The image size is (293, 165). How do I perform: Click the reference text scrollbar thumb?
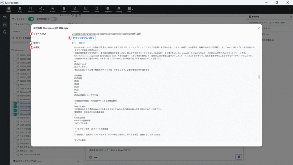(259, 77)
